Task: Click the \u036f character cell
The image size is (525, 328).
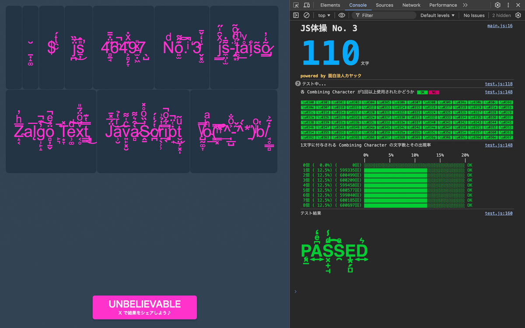Action: [x=505, y=137]
